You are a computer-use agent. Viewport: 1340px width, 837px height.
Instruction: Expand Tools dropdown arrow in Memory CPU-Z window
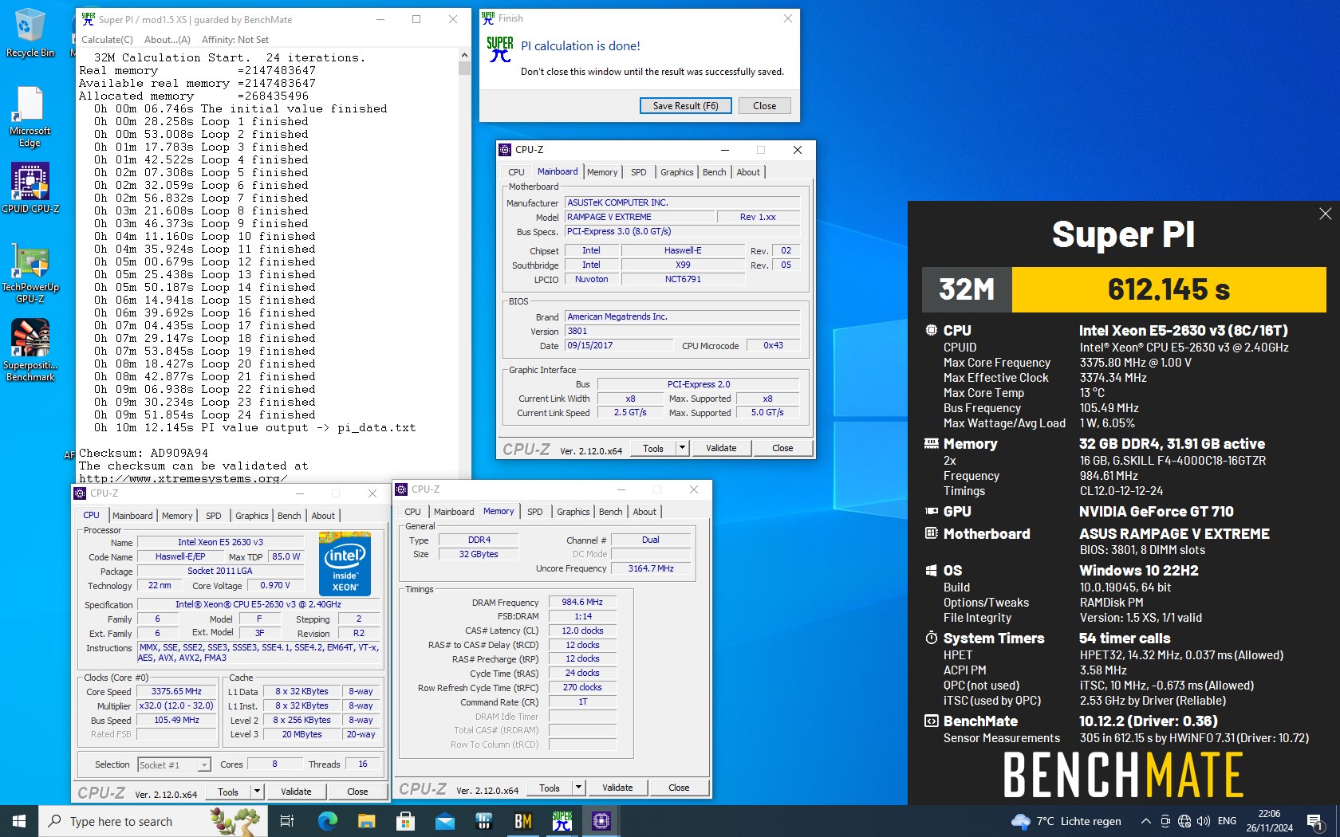click(x=578, y=788)
